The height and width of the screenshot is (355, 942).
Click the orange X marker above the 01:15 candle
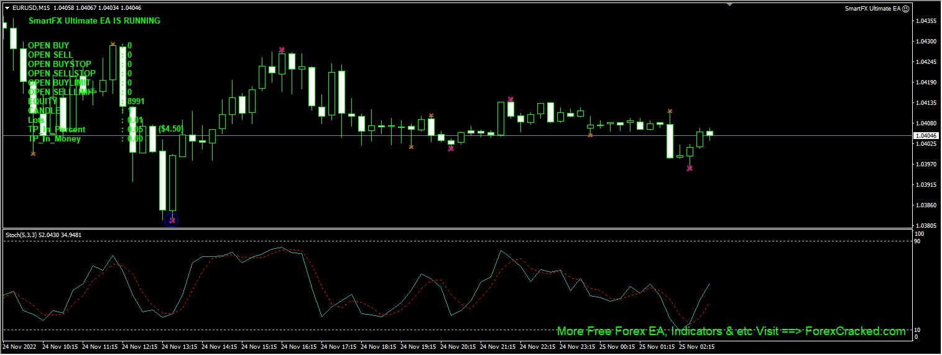(x=670, y=111)
